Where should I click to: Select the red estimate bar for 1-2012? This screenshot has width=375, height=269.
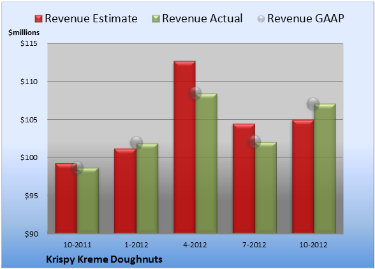pos(125,191)
